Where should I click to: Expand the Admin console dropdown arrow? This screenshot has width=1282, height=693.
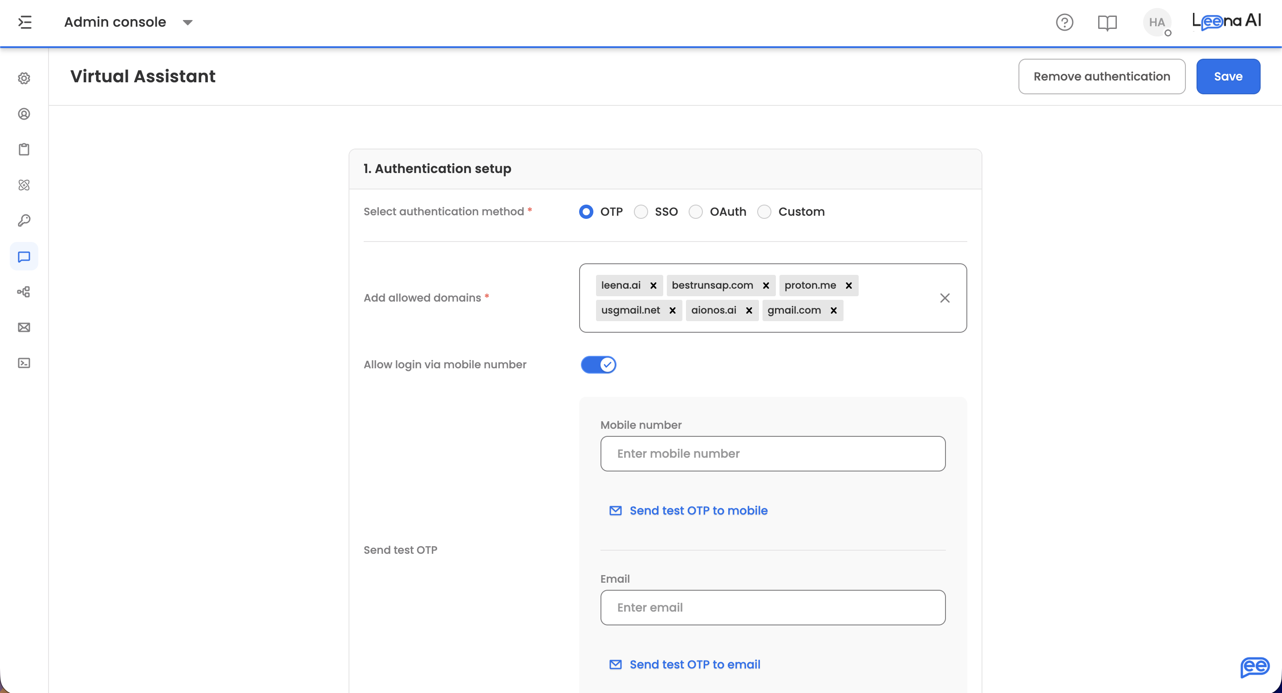pos(187,22)
